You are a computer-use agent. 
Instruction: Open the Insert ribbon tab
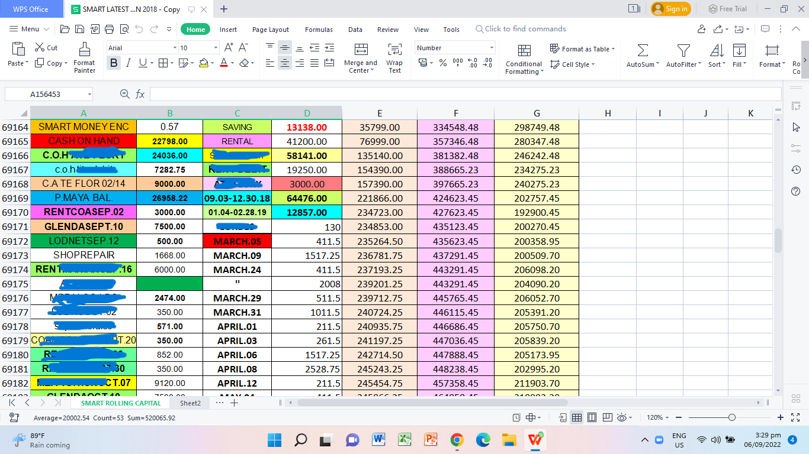coord(228,30)
